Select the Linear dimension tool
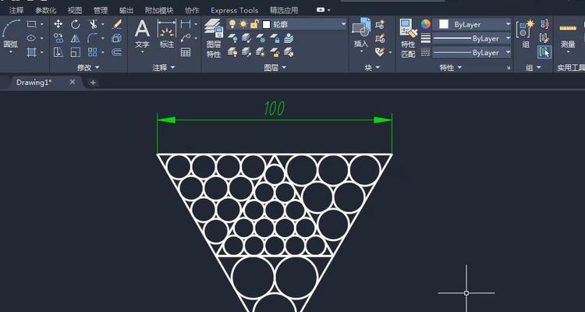585x312 pixels. click(x=186, y=24)
